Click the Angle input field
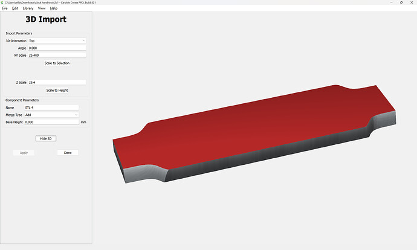Viewport: 417px width, 250px height. tap(57, 48)
